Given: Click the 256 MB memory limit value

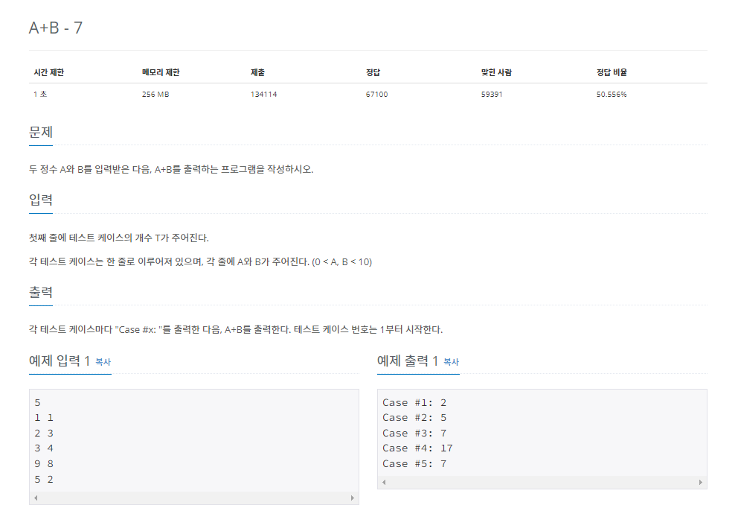Looking at the screenshot, I should 155,95.
